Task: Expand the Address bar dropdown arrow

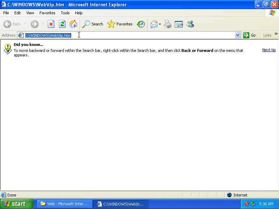Action: 237,35
